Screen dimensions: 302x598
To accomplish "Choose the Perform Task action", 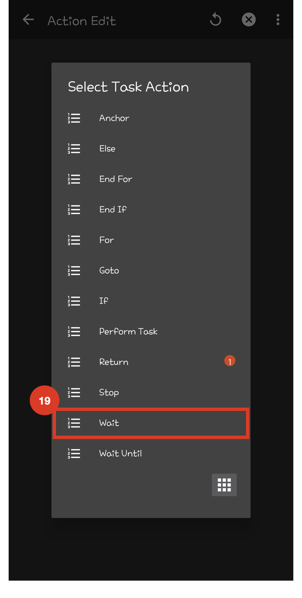I will 128,331.
